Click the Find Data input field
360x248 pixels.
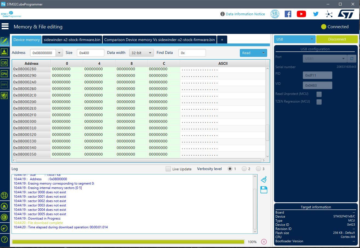coord(192,53)
